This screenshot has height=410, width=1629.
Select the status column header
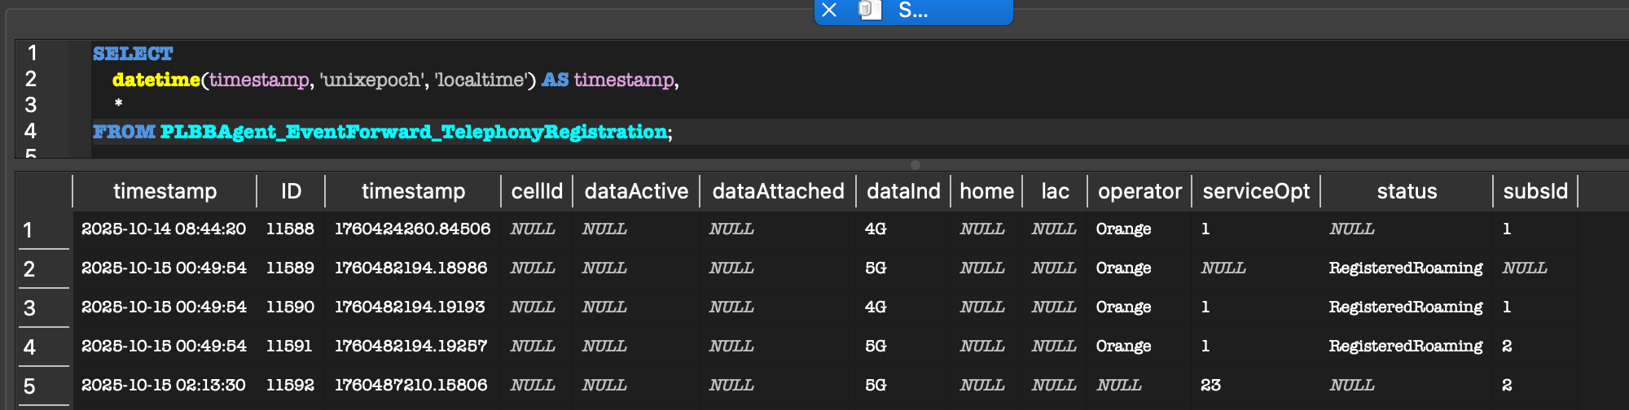(x=1406, y=191)
